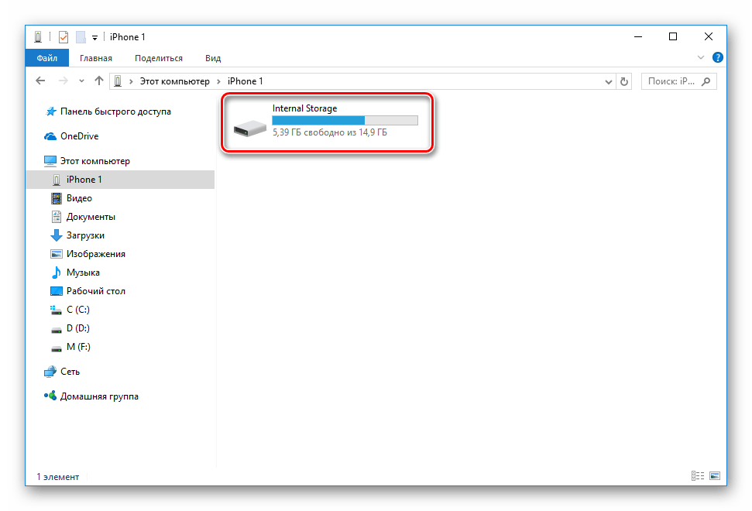752x511 pixels.
Task: Click the Internal Storage usage bar
Action: coord(345,121)
